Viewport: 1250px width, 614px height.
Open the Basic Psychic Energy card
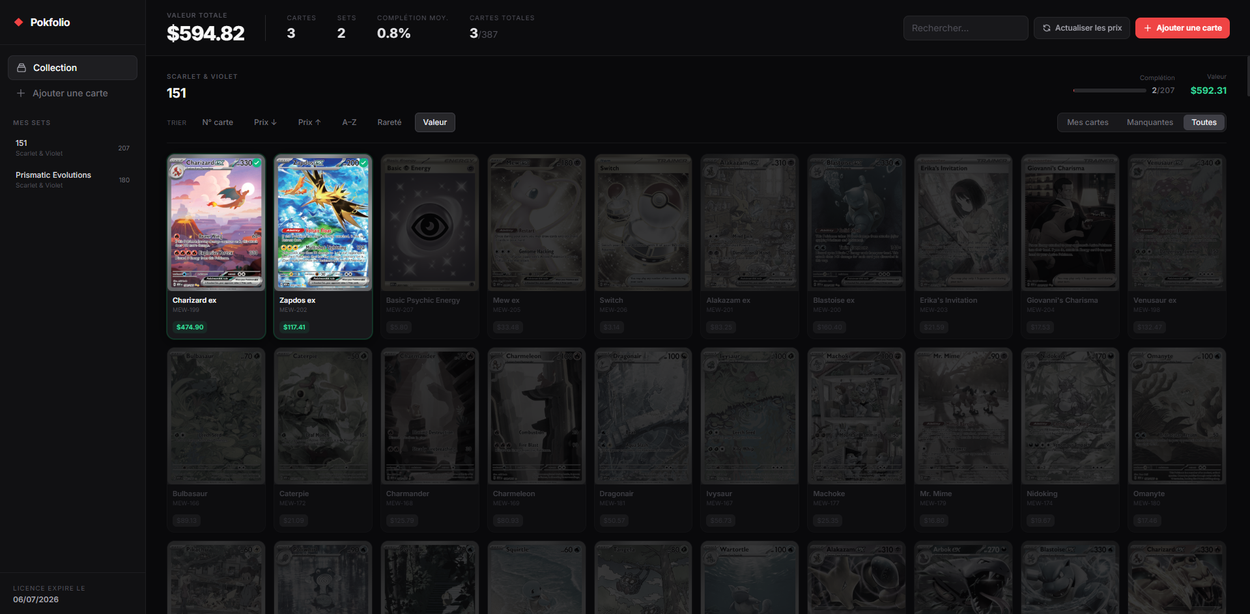(x=430, y=247)
